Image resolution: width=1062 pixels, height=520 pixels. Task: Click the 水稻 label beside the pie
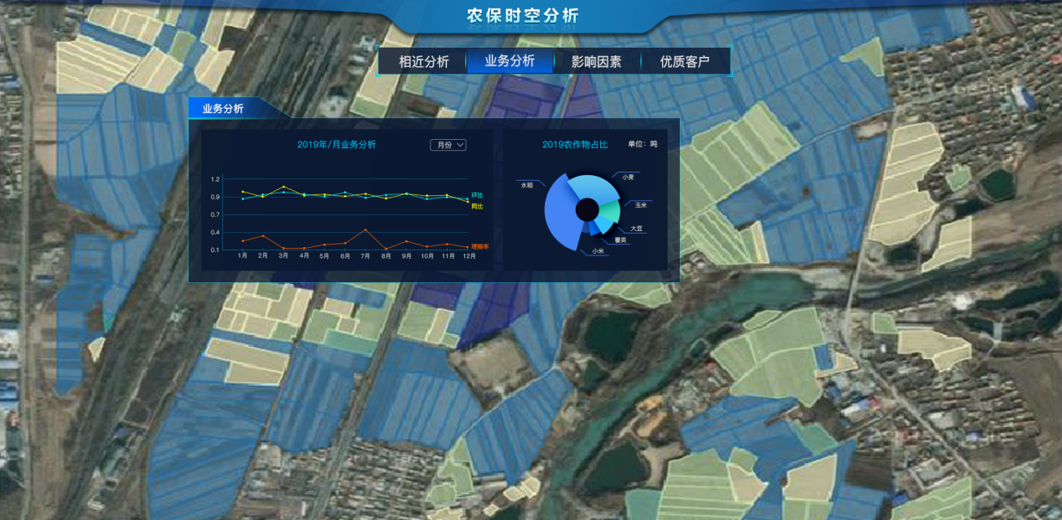(526, 185)
